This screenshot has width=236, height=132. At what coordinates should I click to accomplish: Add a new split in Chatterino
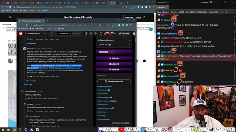[235, 12]
